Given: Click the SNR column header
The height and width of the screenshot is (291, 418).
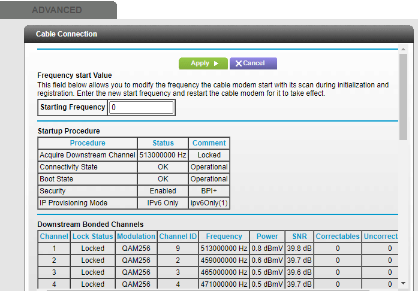Looking at the screenshot, I should coord(299,237).
